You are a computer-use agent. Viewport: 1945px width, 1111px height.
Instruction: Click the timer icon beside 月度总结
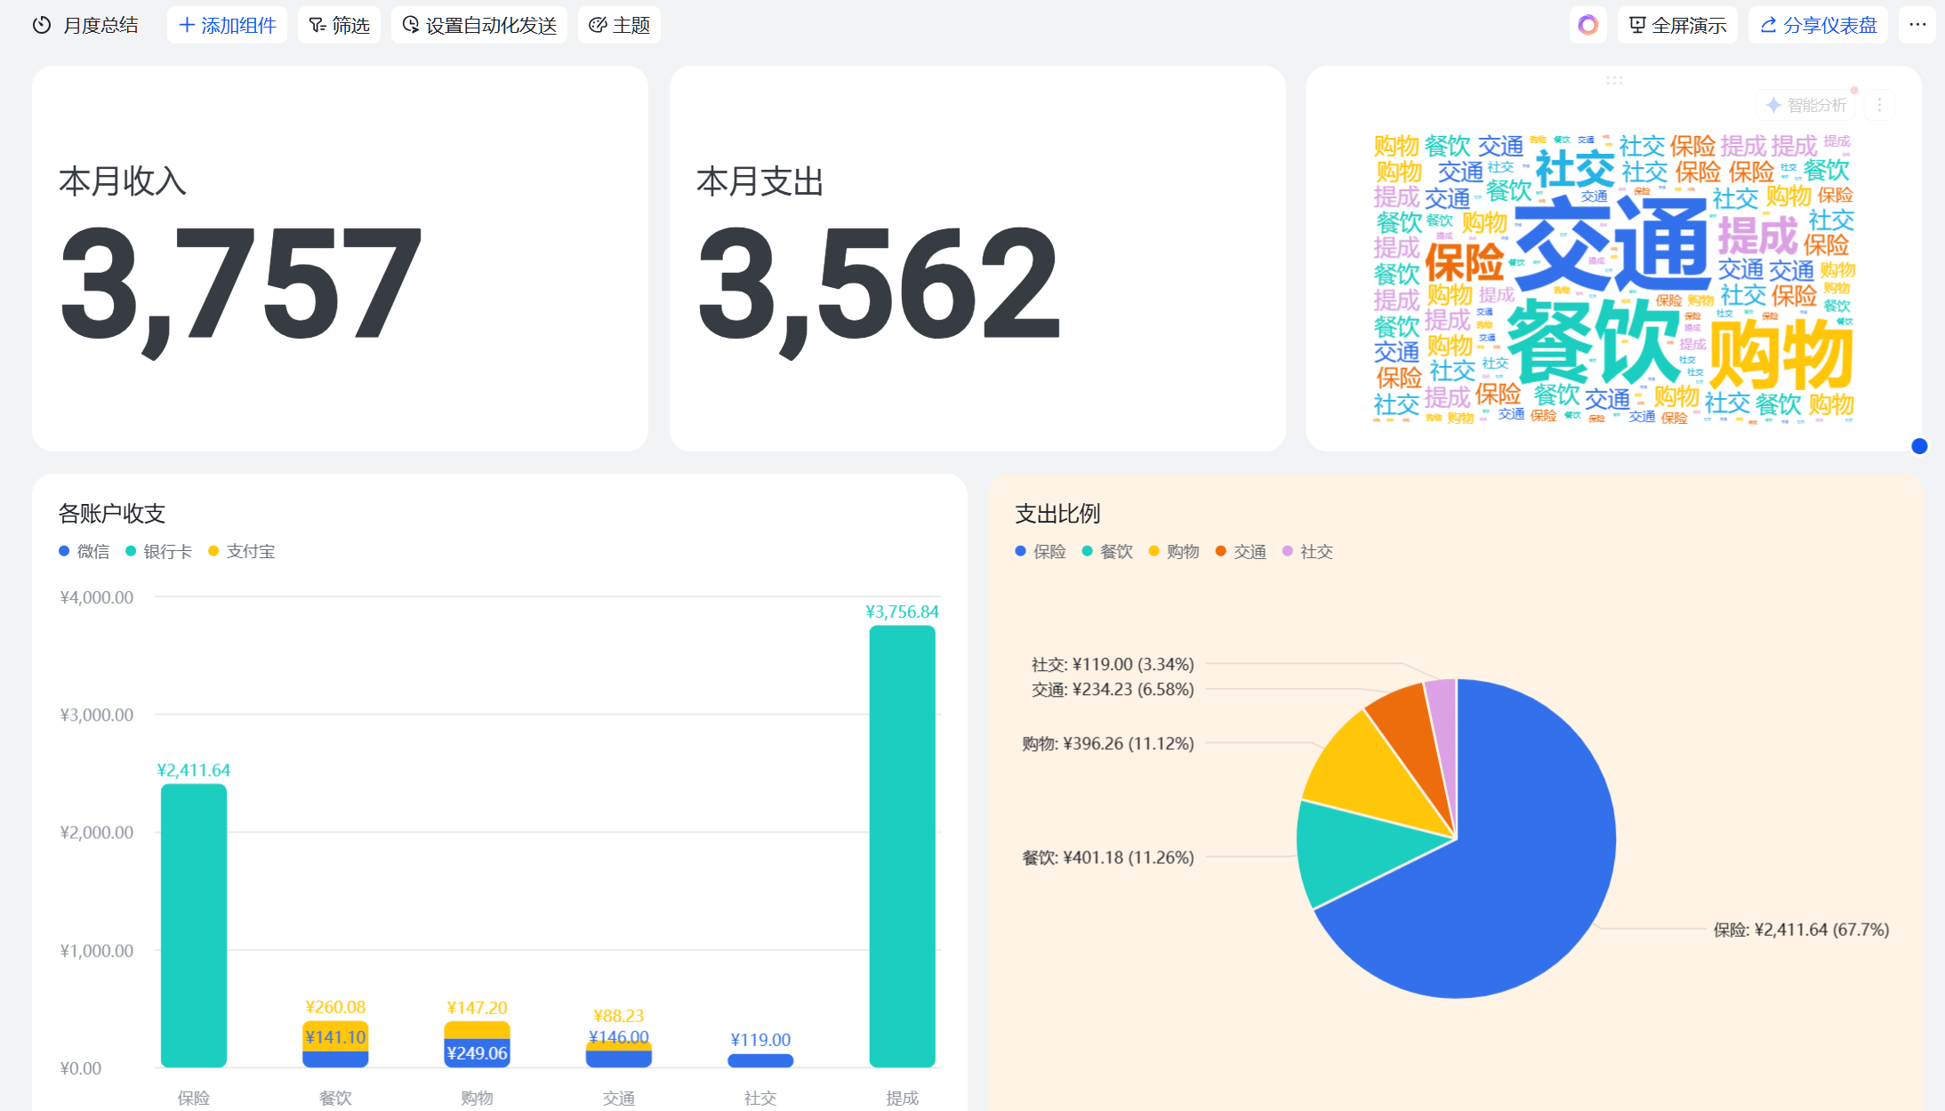tap(41, 25)
